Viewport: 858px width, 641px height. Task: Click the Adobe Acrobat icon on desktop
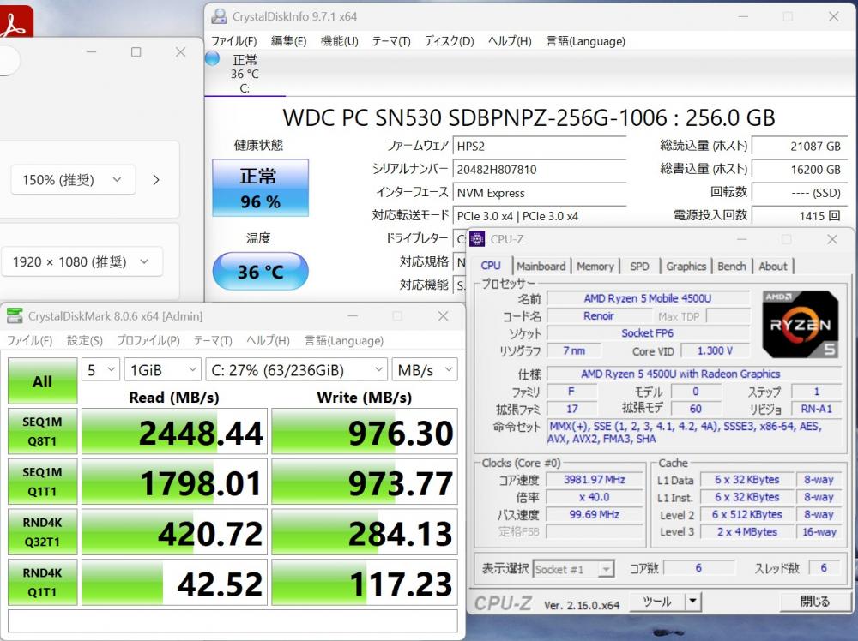point(15,21)
